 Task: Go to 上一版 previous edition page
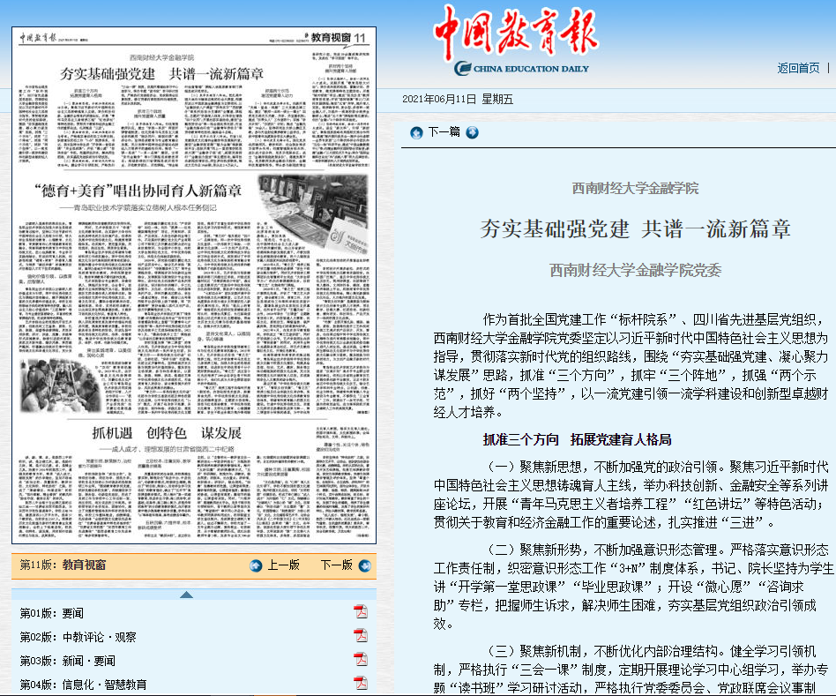[284, 565]
